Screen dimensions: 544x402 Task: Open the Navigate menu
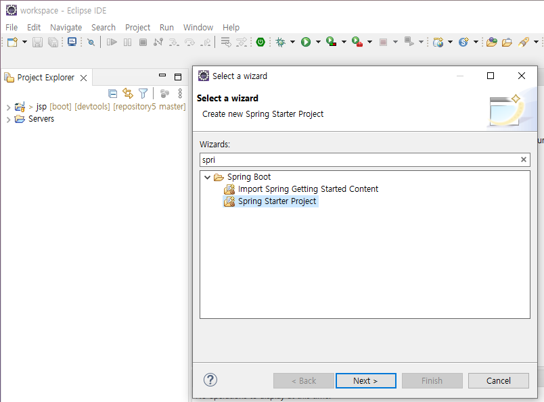pyautogui.click(x=66, y=28)
